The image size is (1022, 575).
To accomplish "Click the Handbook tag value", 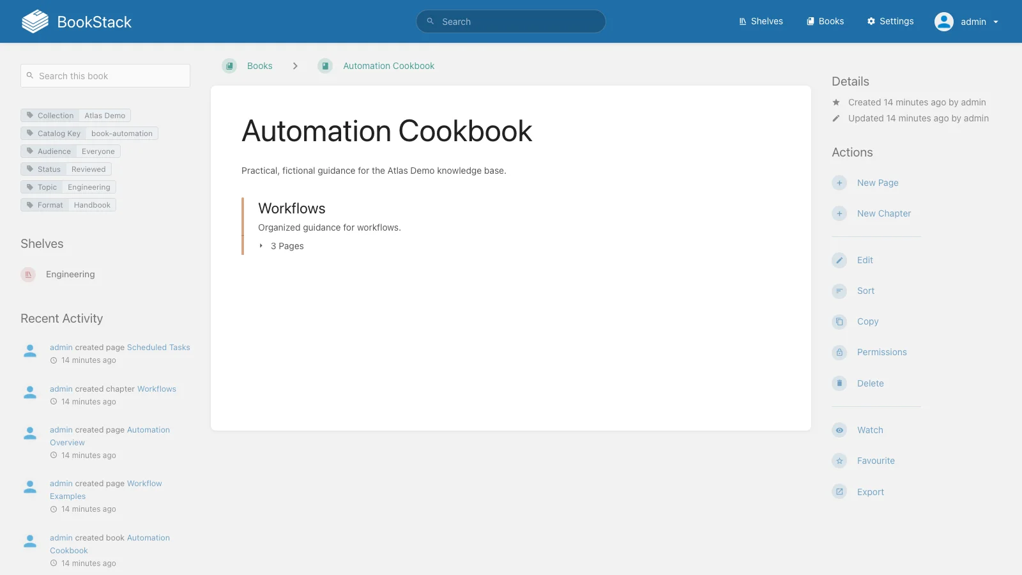I will (92, 205).
